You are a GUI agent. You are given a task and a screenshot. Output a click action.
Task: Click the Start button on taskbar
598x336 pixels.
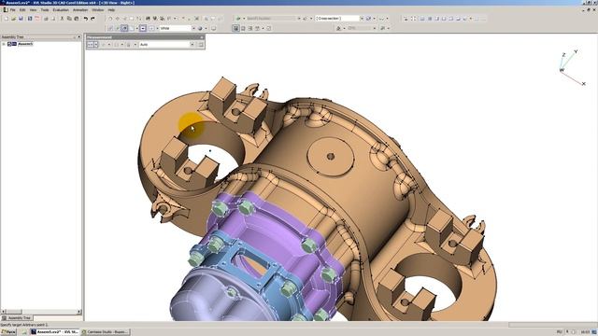coord(8,332)
